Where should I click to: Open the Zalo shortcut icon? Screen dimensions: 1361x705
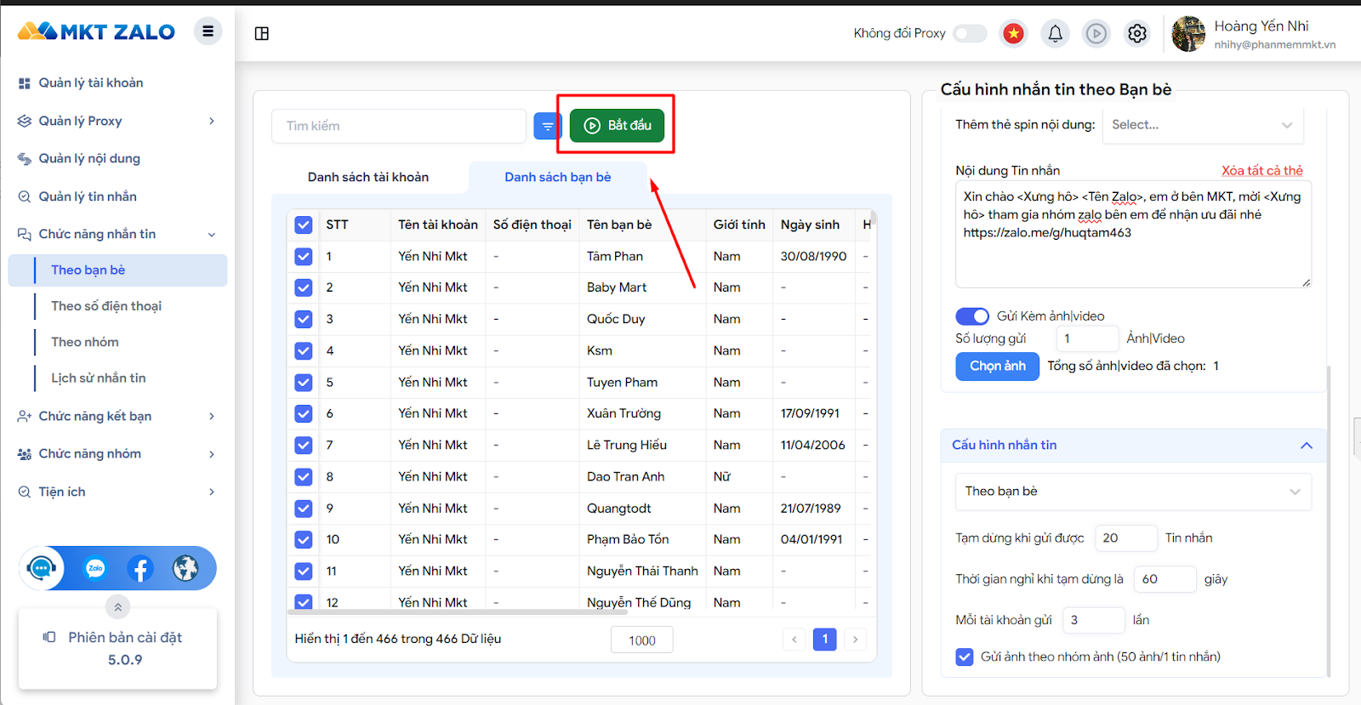(95, 568)
